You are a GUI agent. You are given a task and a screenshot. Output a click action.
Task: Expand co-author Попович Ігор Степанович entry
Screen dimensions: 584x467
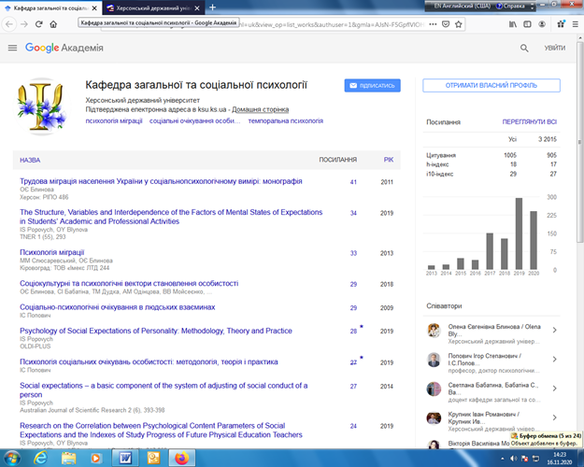coord(555,360)
